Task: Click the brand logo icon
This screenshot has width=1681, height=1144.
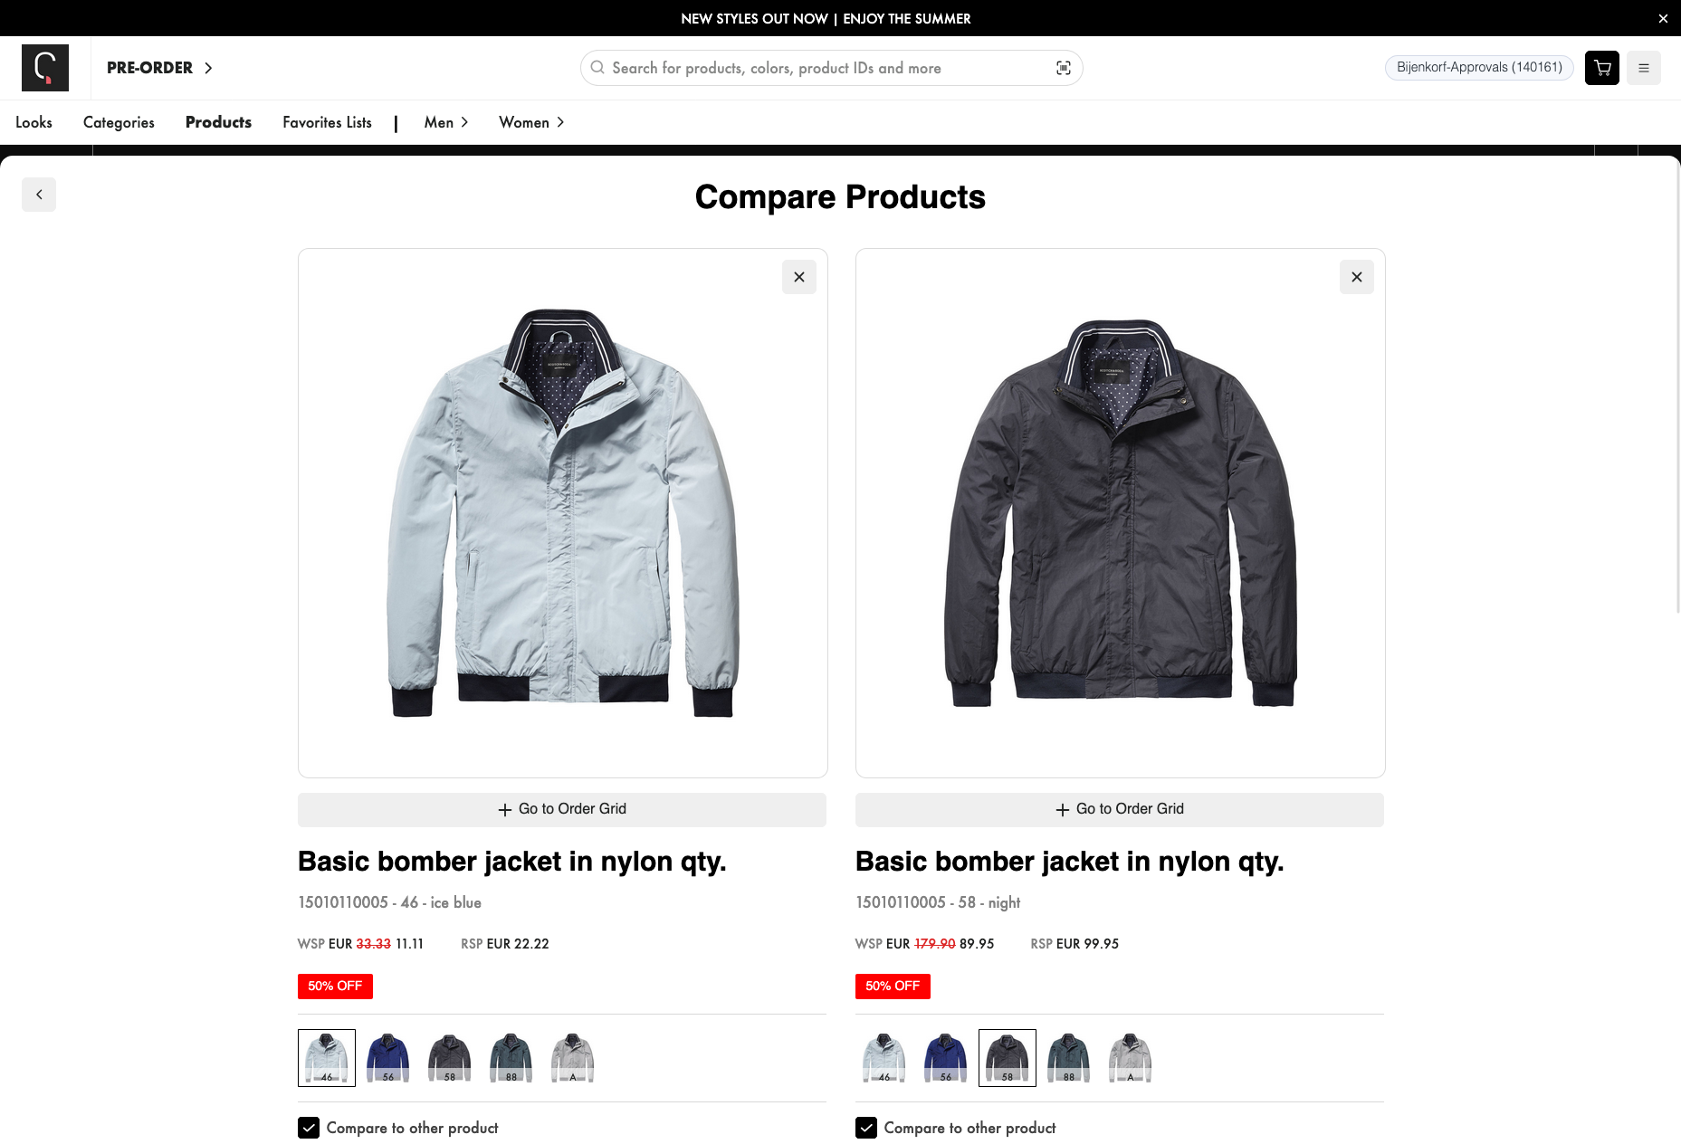Action: (45, 68)
